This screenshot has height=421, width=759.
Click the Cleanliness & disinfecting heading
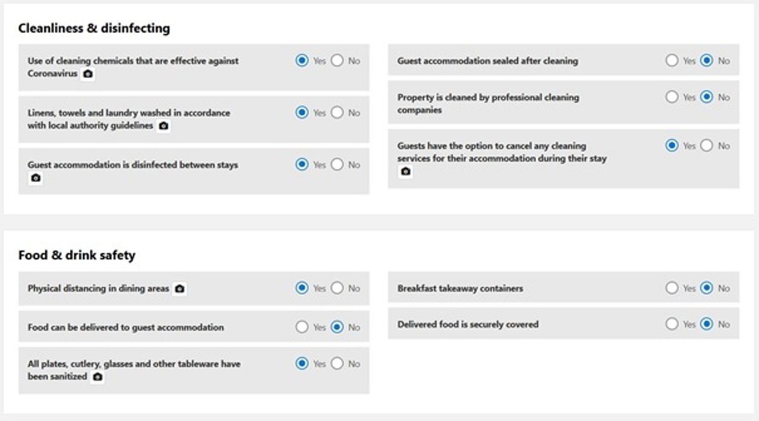click(x=94, y=28)
